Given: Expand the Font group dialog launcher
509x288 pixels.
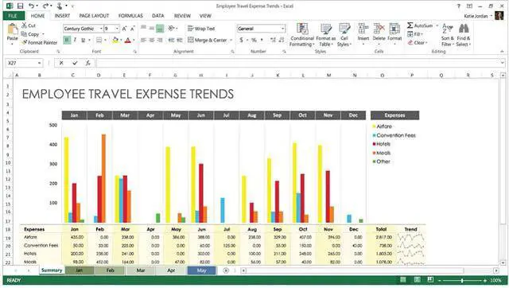Looking at the screenshot, I should coord(135,52).
